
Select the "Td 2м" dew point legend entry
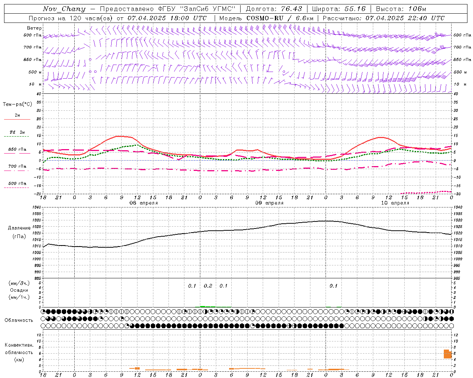coord(17,132)
